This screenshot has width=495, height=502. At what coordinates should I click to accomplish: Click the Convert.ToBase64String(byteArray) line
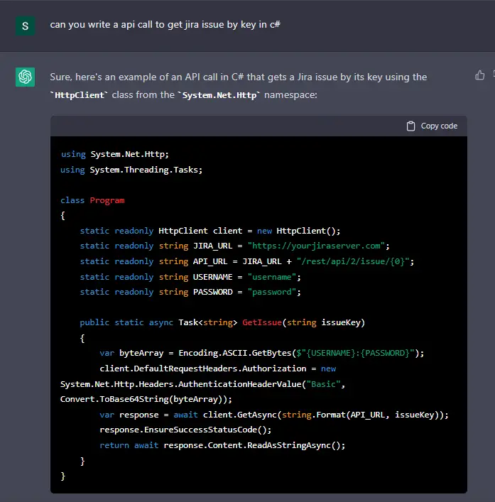point(146,399)
